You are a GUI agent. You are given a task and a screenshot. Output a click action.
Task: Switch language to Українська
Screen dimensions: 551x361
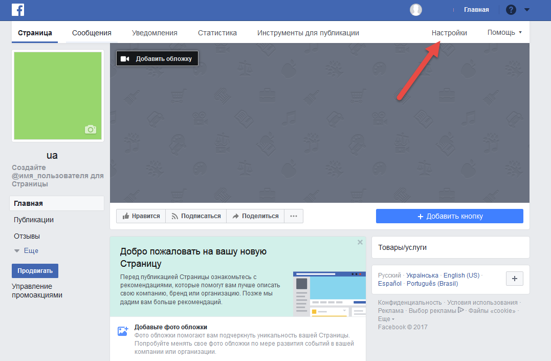[x=422, y=275]
